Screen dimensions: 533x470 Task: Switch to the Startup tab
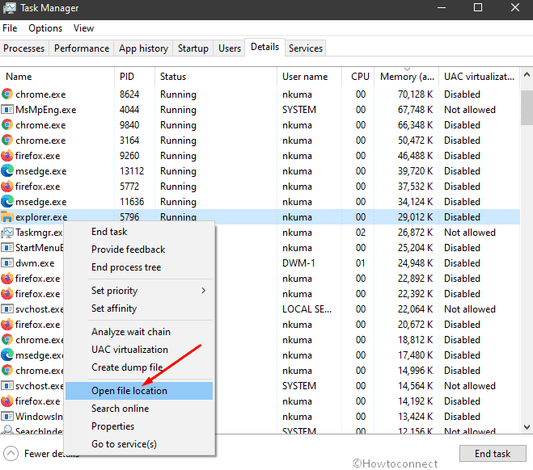(193, 48)
